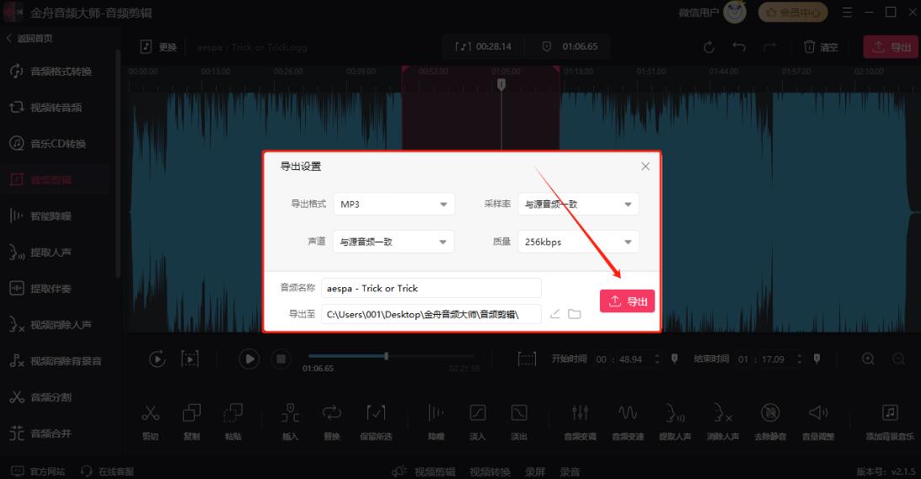Click the top-right 导出 button

[x=891, y=47]
